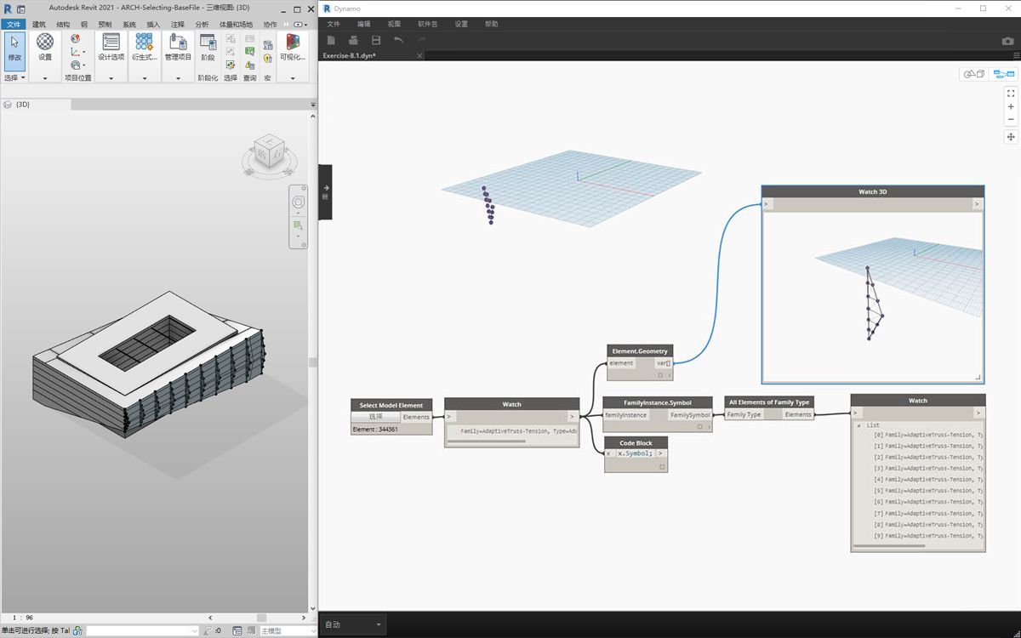This screenshot has height=638, width=1021.
Task: Click FamilySymbol output port of FamilyInstance.Symbol
Action: [x=691, y=415]
